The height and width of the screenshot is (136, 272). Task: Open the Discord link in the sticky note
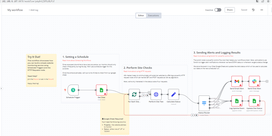tap(36, 79)
